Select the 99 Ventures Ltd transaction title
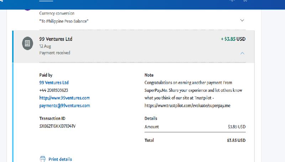The width and height of the screenshot is (285, 162). tap(56, 39)
